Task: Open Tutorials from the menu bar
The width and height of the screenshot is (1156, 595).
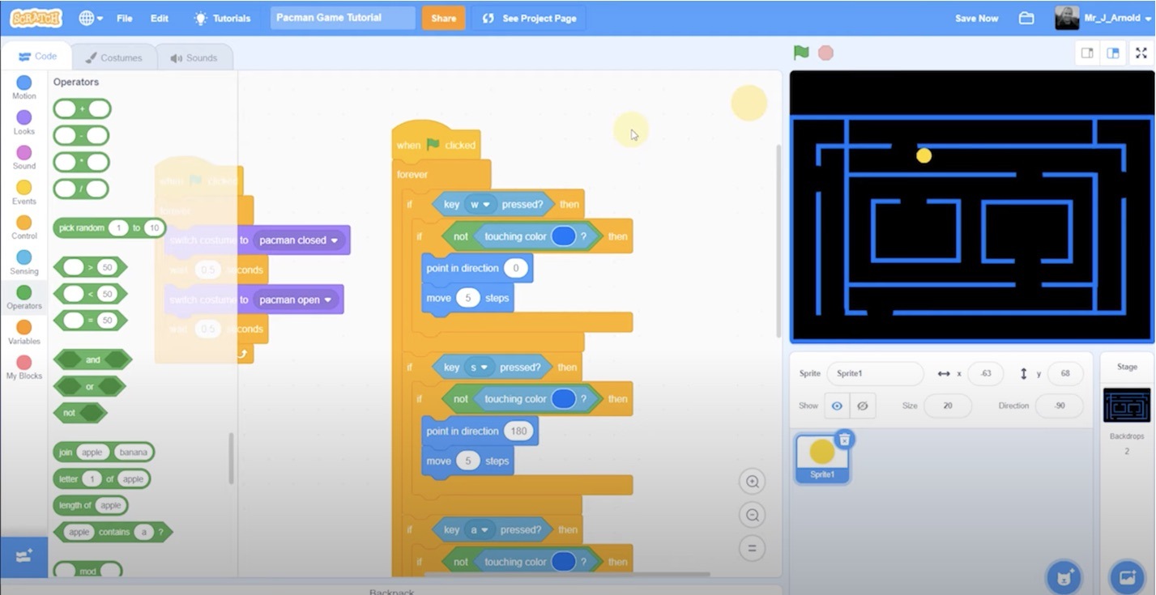Action: tap(223, 18)
